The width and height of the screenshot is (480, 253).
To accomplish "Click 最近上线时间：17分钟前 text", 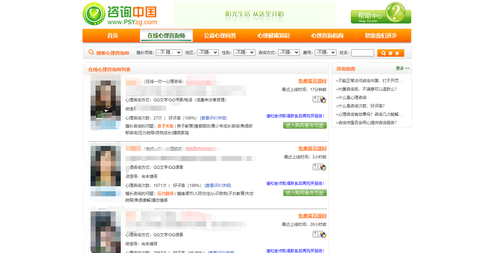I will click(304, 90).
